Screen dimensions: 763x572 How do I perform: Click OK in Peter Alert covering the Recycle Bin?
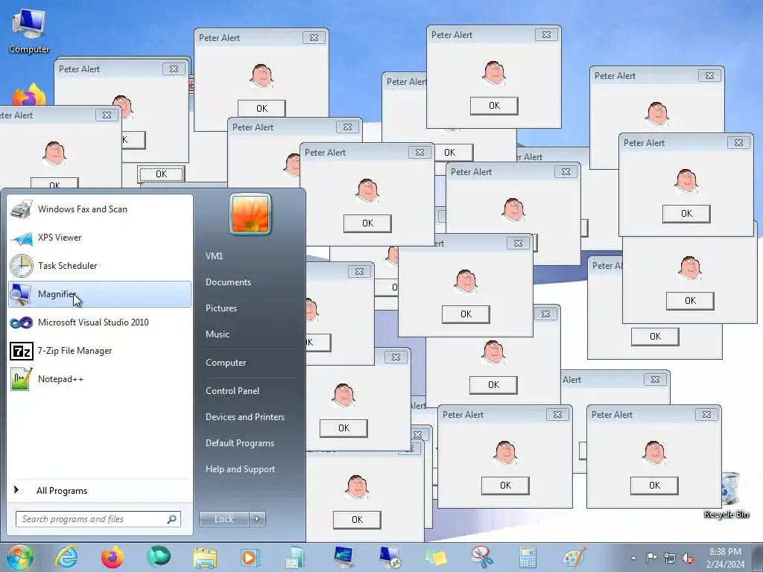point(654,486)
